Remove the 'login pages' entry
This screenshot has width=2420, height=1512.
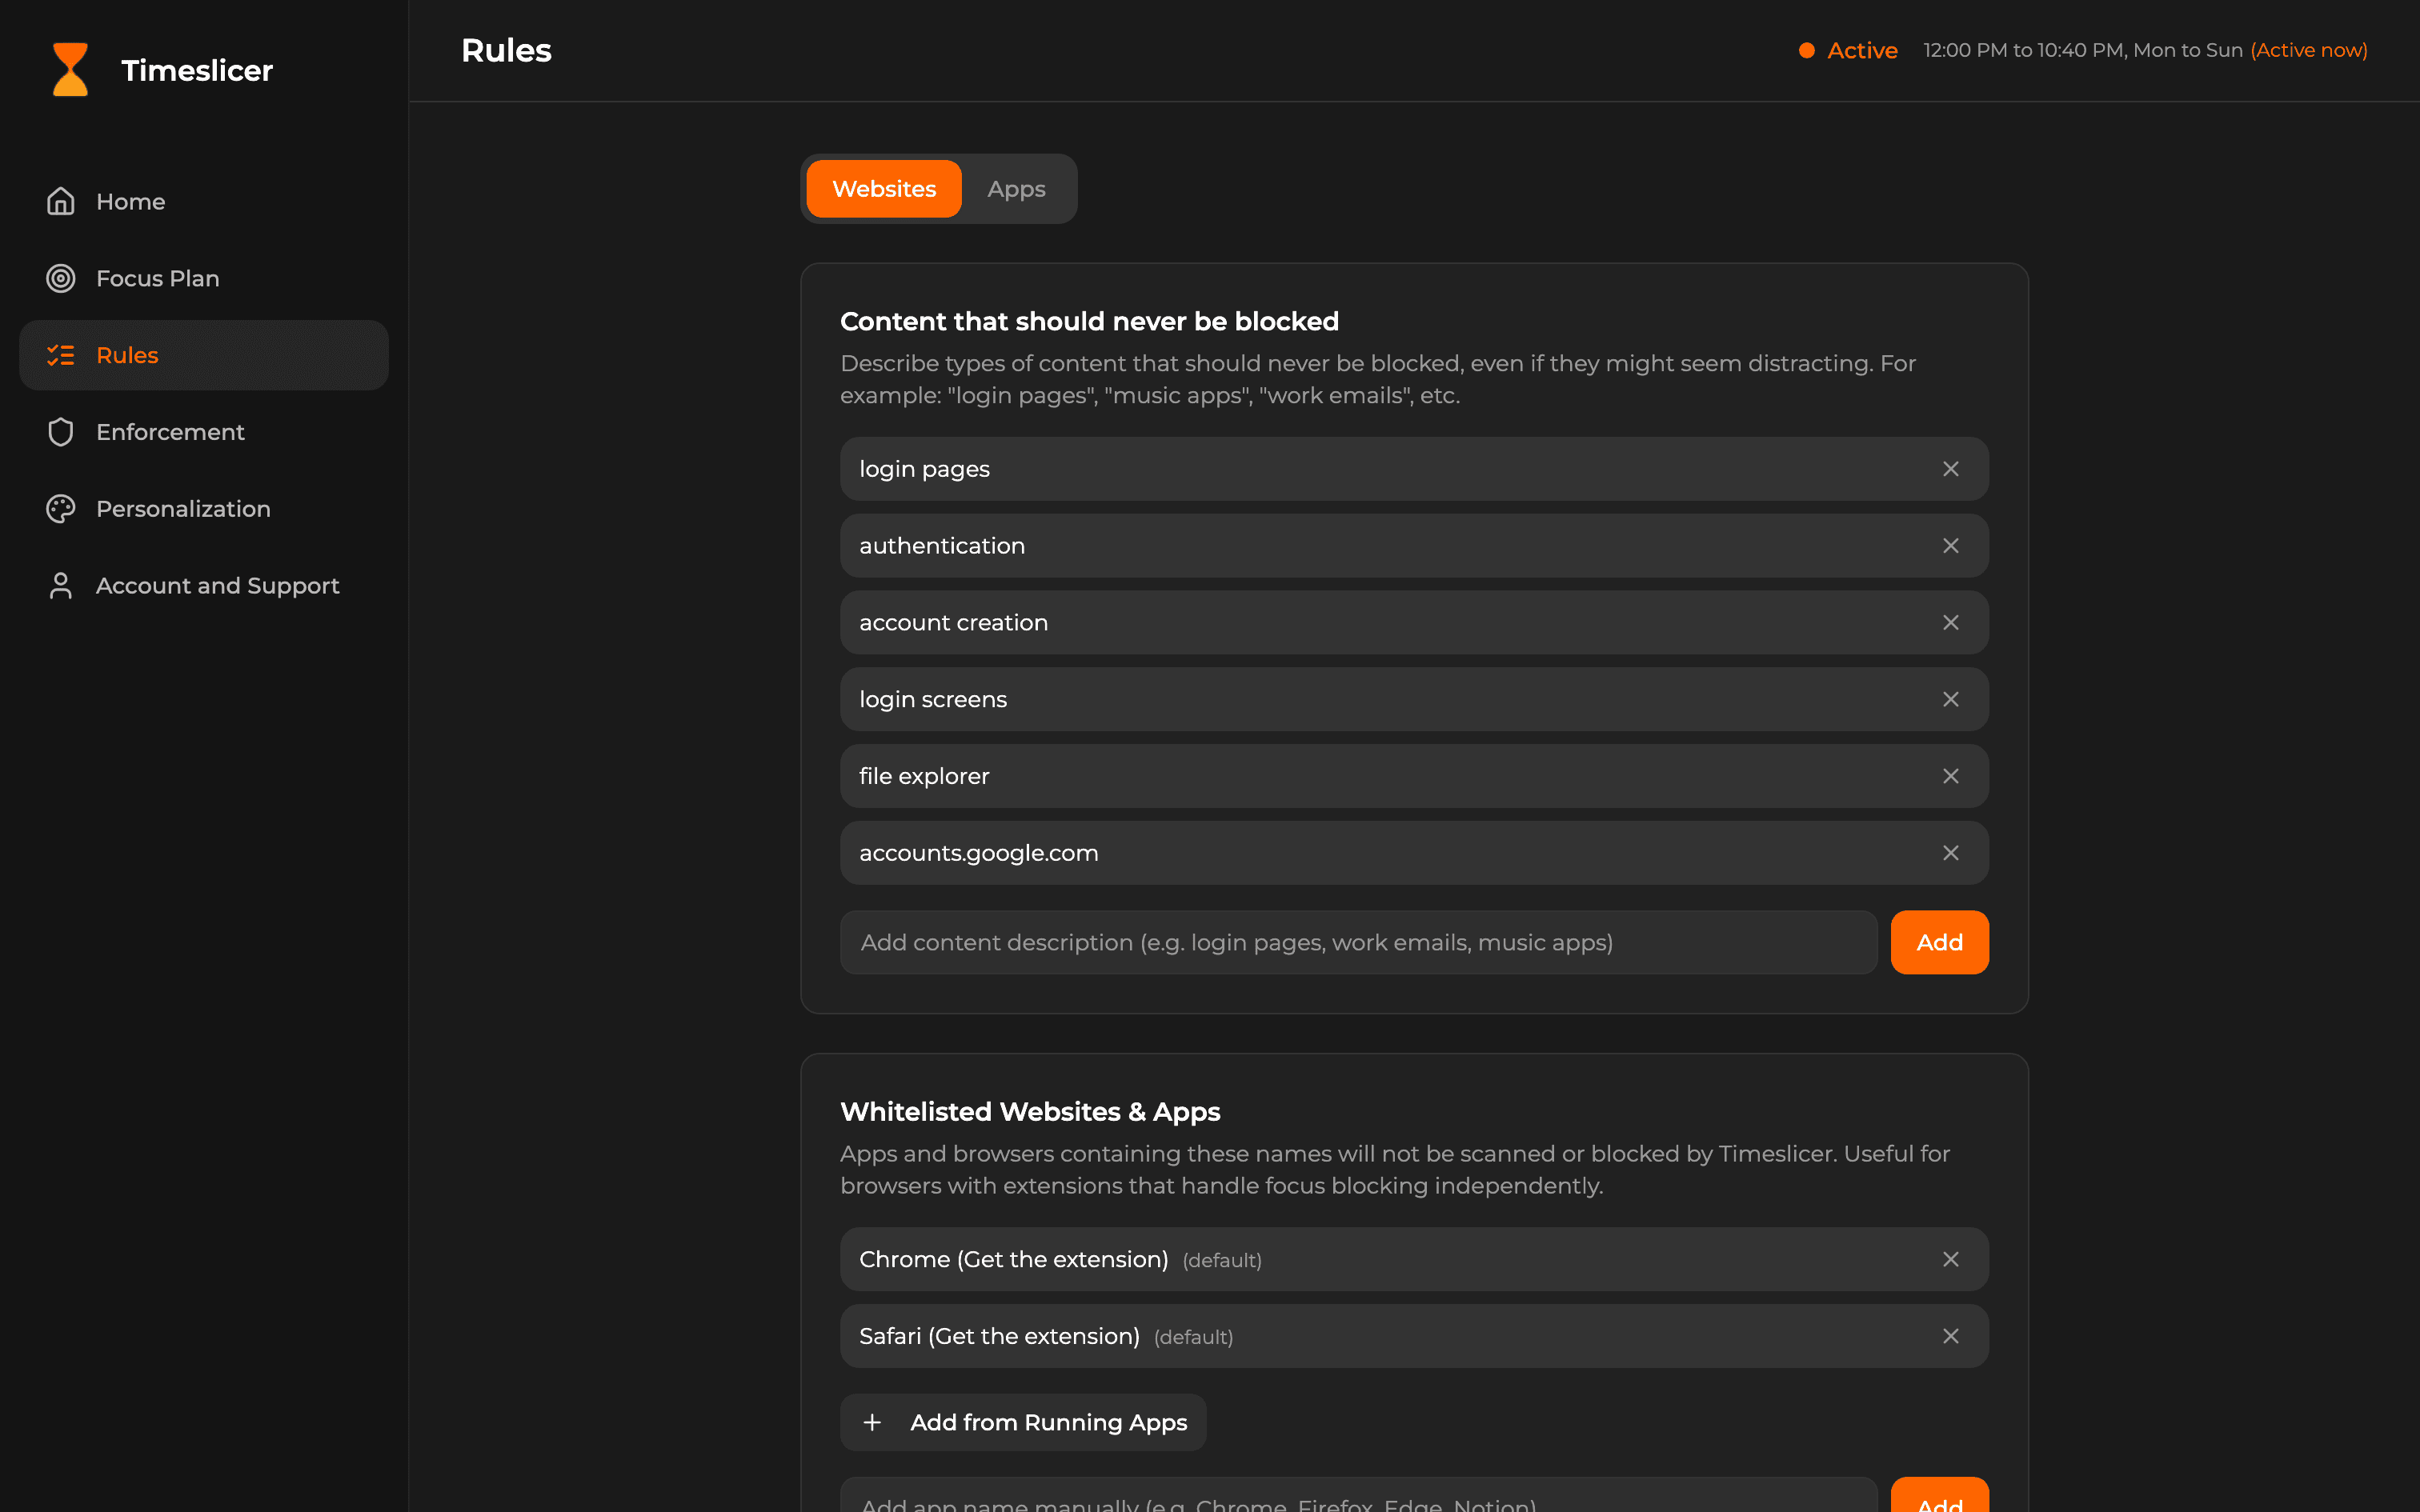(x=1950, y=469)
